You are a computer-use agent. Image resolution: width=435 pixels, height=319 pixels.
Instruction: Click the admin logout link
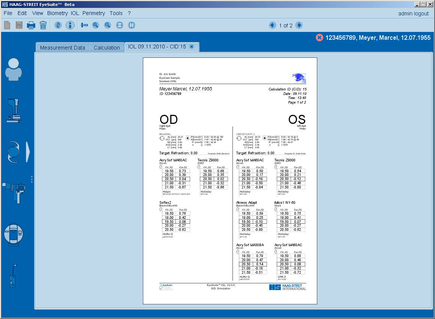click(x=413, y=14)
